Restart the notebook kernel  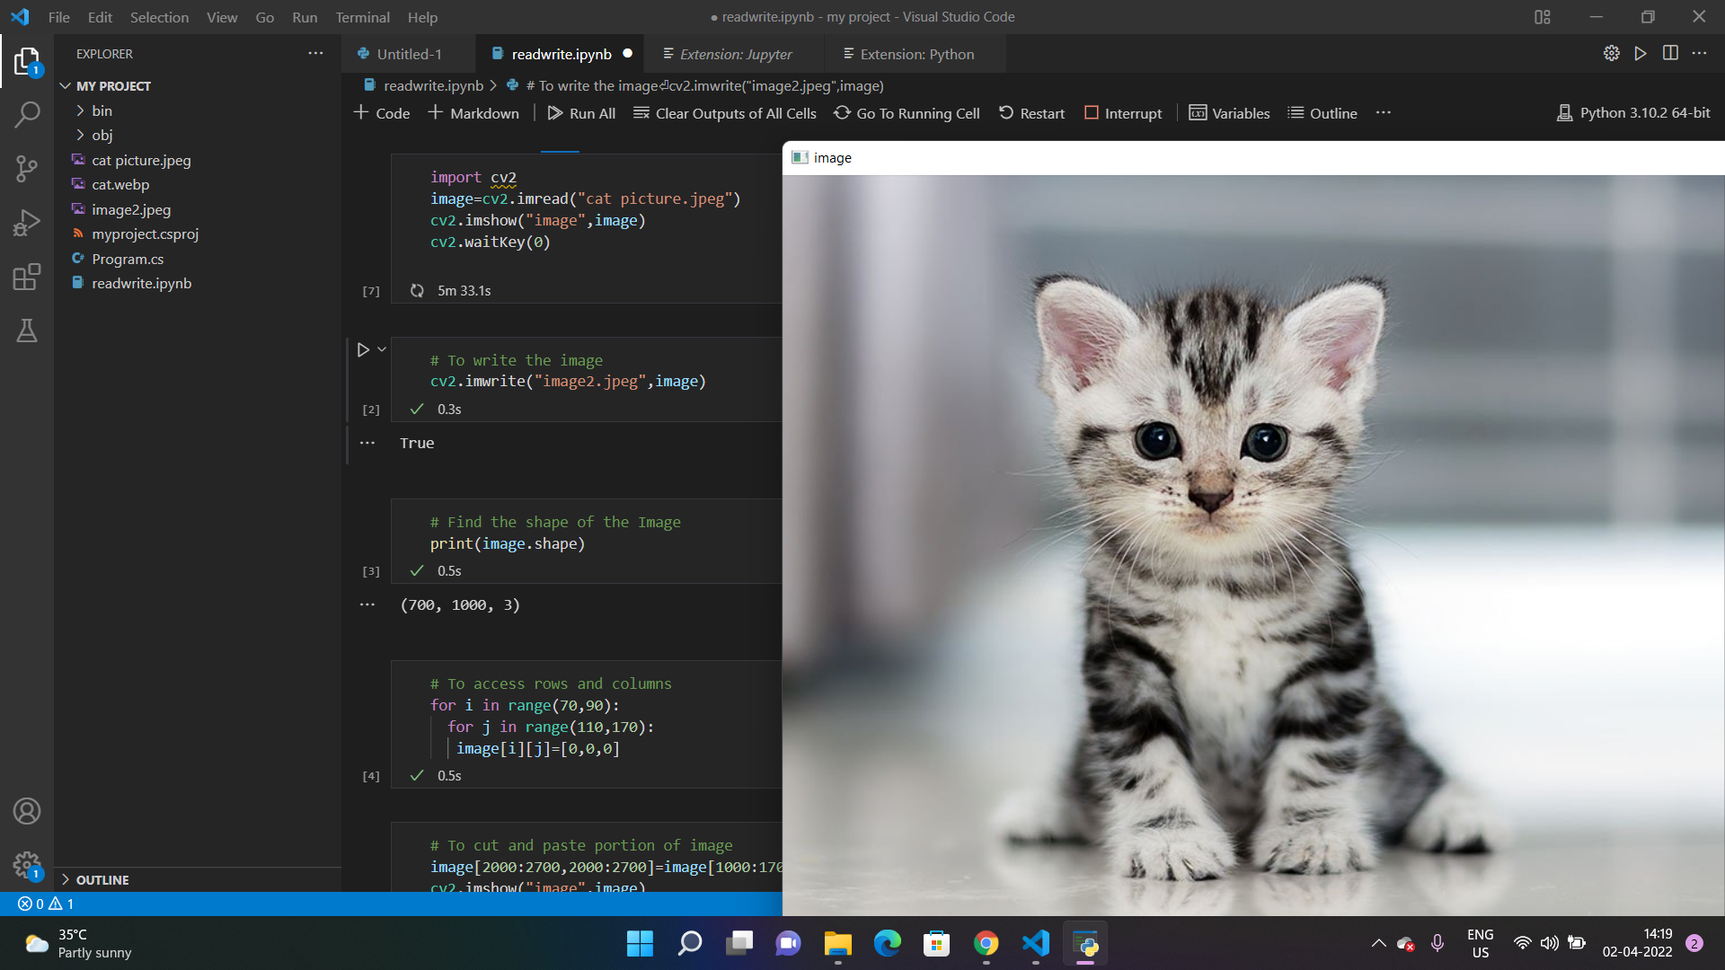click(x=1031, y=113)
